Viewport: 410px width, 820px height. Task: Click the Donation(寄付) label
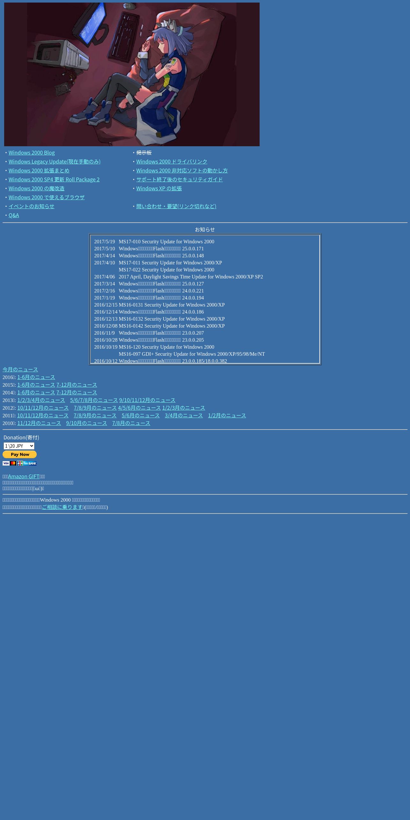(x=21, y=437)
